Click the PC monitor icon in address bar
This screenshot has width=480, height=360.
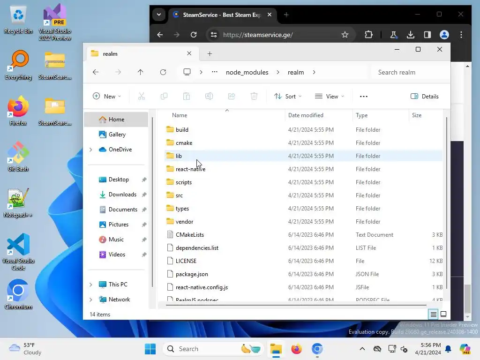pyautogui.click(x=187, y=72)
